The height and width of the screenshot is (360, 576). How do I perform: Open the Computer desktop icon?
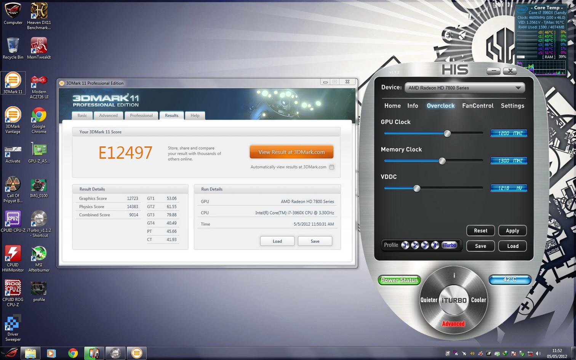pyautogui.click(x=13, y=14)
